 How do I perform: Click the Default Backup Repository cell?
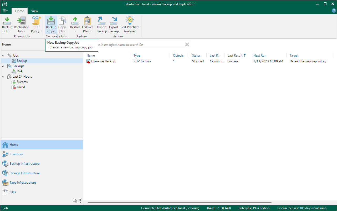click(308, 61)
